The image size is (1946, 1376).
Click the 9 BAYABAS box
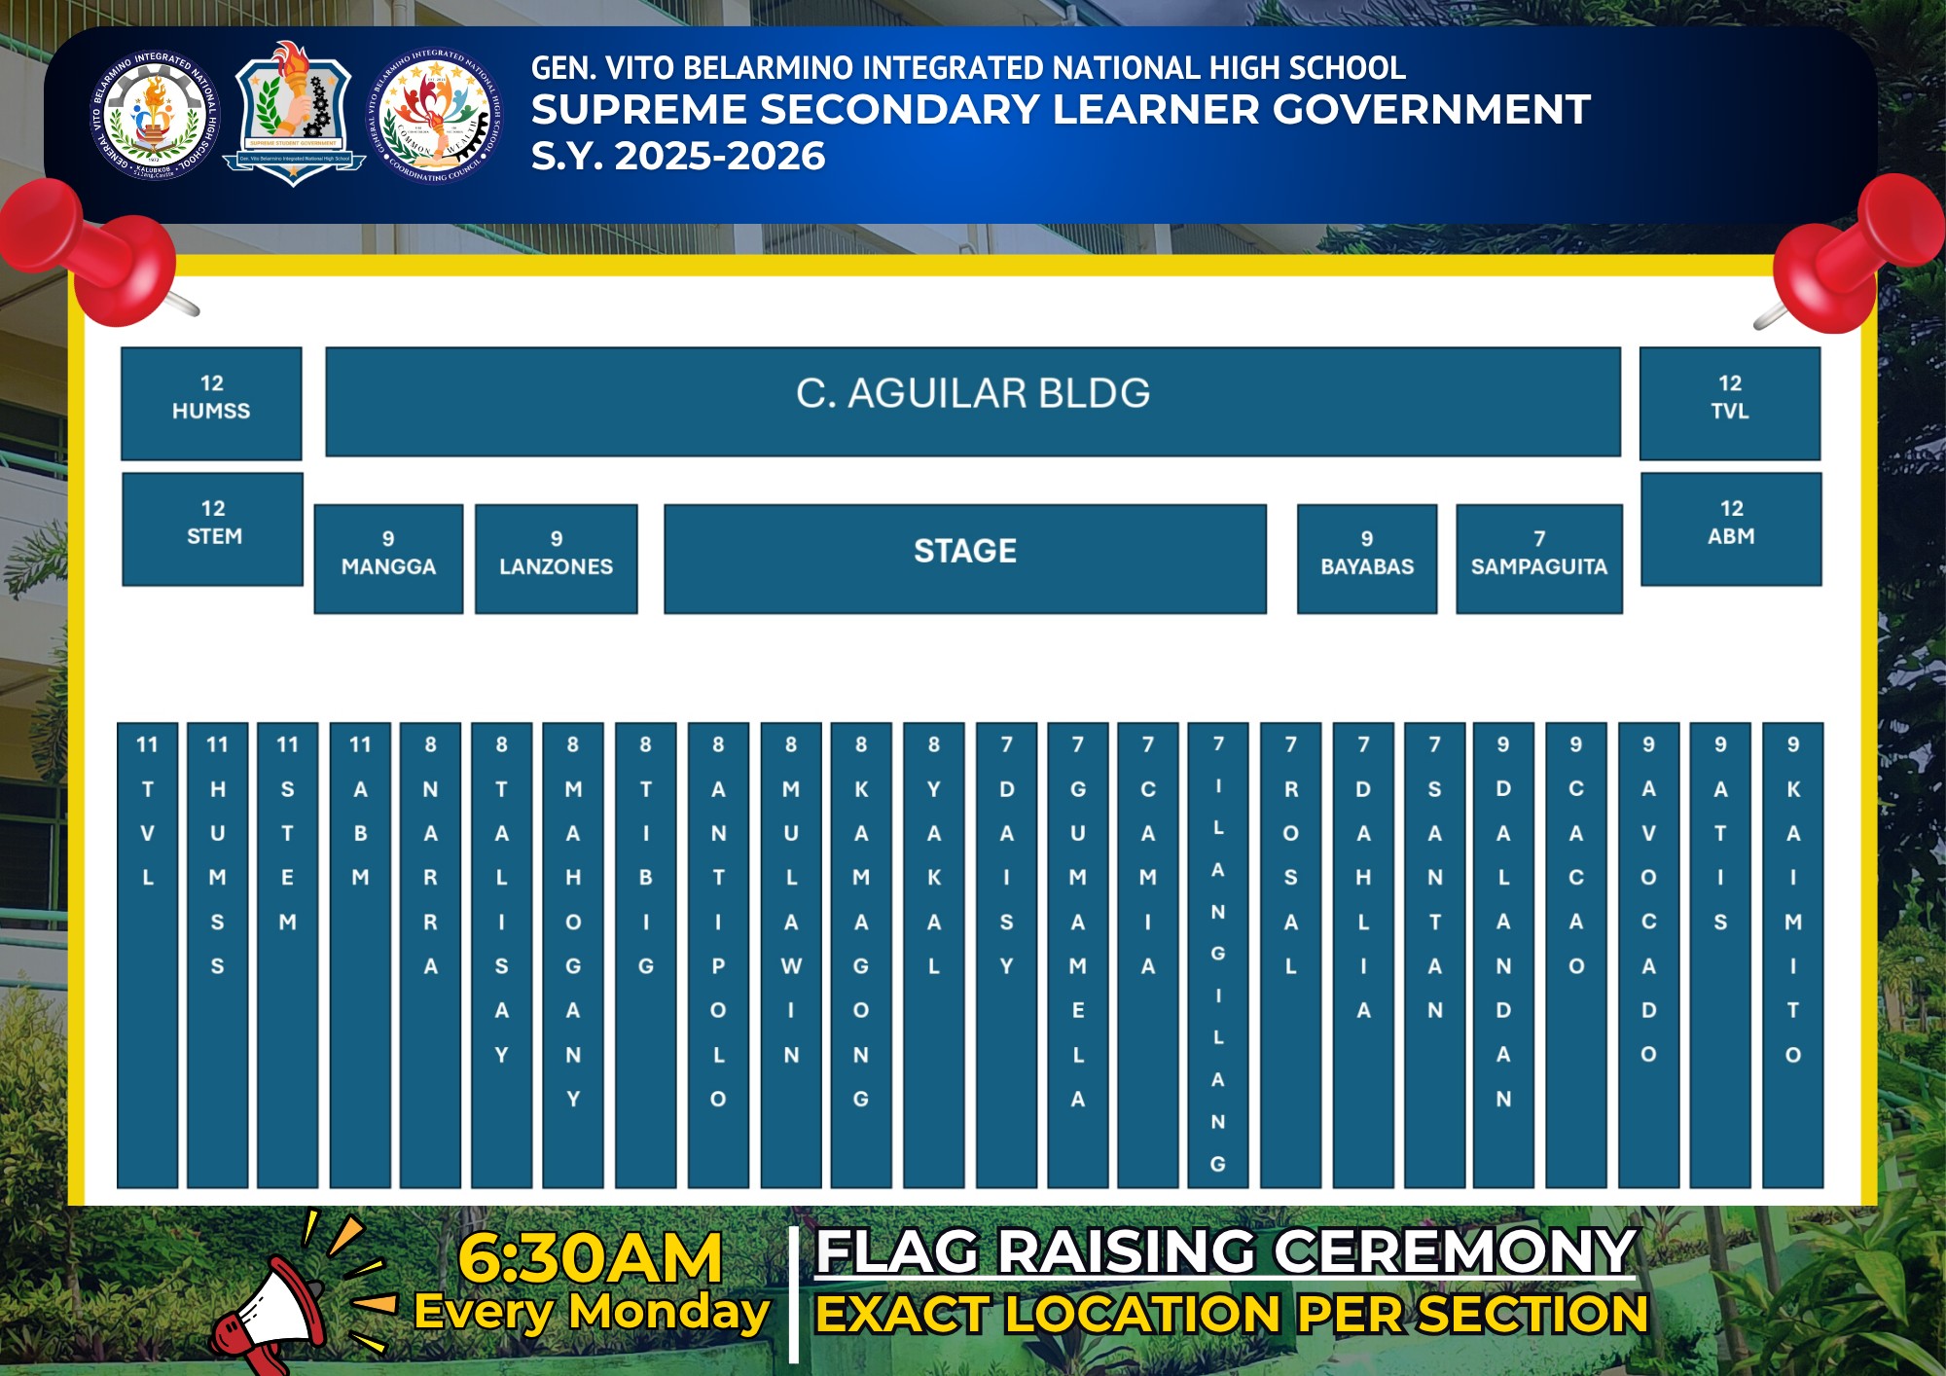pos(1367,559)
